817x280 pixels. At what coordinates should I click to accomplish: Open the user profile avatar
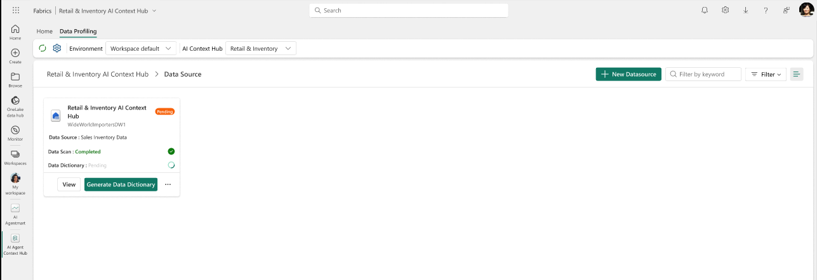click(x=806, y=10)
